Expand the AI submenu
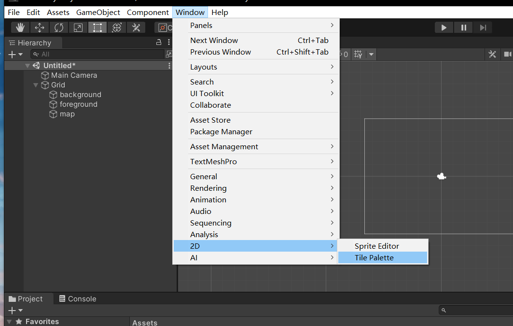 [x=256, y=258]
